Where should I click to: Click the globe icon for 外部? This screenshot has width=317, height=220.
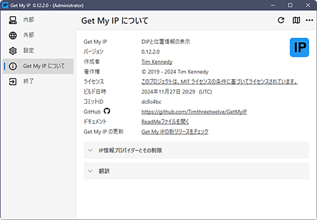(13, 35)
